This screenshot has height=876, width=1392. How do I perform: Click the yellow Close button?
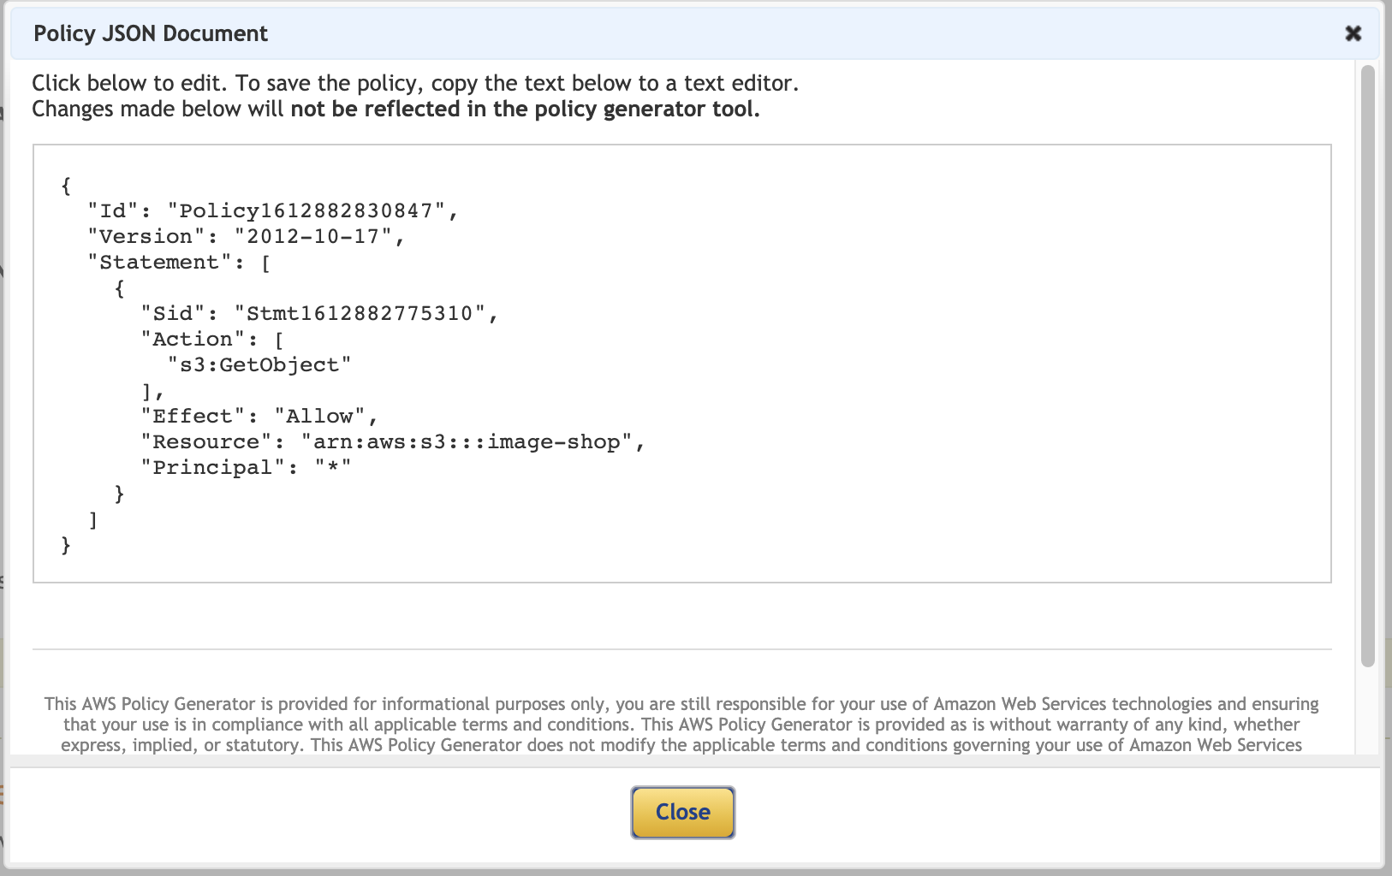point(682,812)
